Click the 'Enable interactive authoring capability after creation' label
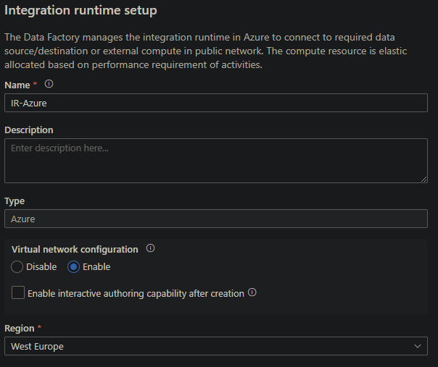The height and width of the screenshot is (367, 438). pyautogui.click(x=136, y=294)
